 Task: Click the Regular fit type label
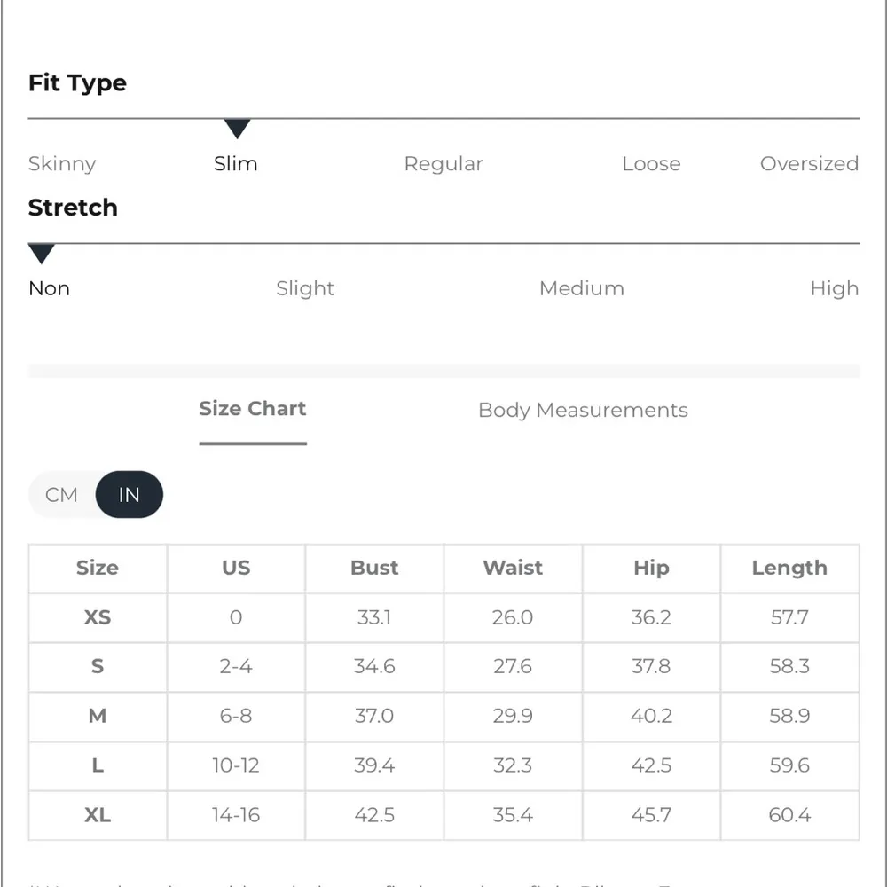tap(443, 164)
